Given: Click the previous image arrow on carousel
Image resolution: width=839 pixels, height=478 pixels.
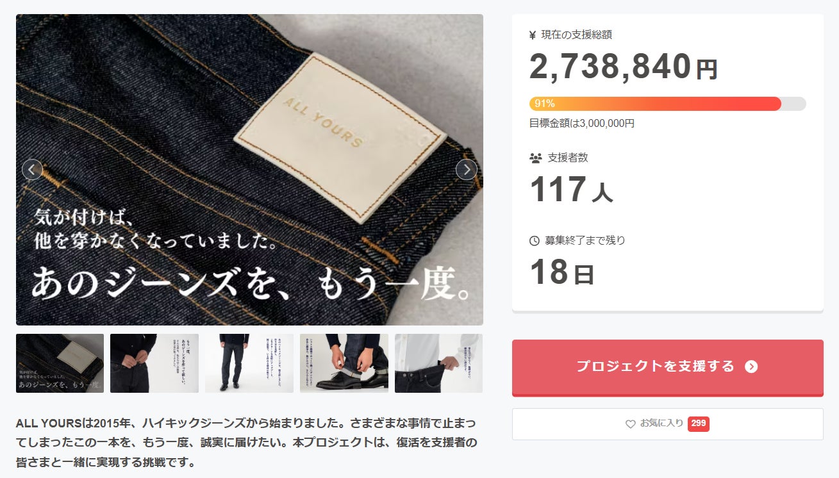Looking at the screenshot, I should pos(32,170).
